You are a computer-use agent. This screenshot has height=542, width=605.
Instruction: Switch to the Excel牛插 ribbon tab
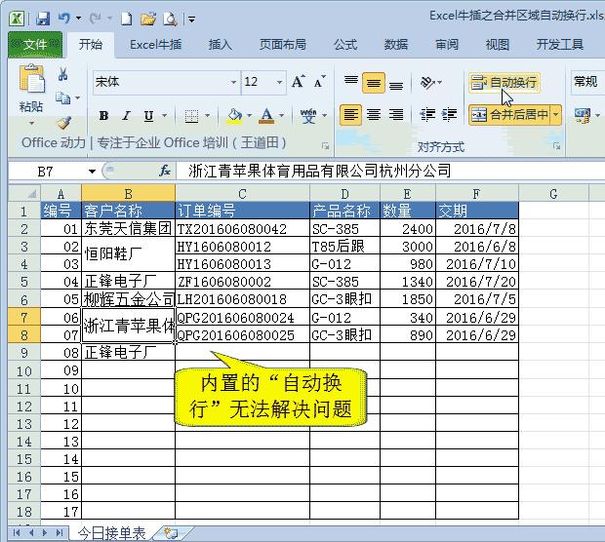coord(156,45)
